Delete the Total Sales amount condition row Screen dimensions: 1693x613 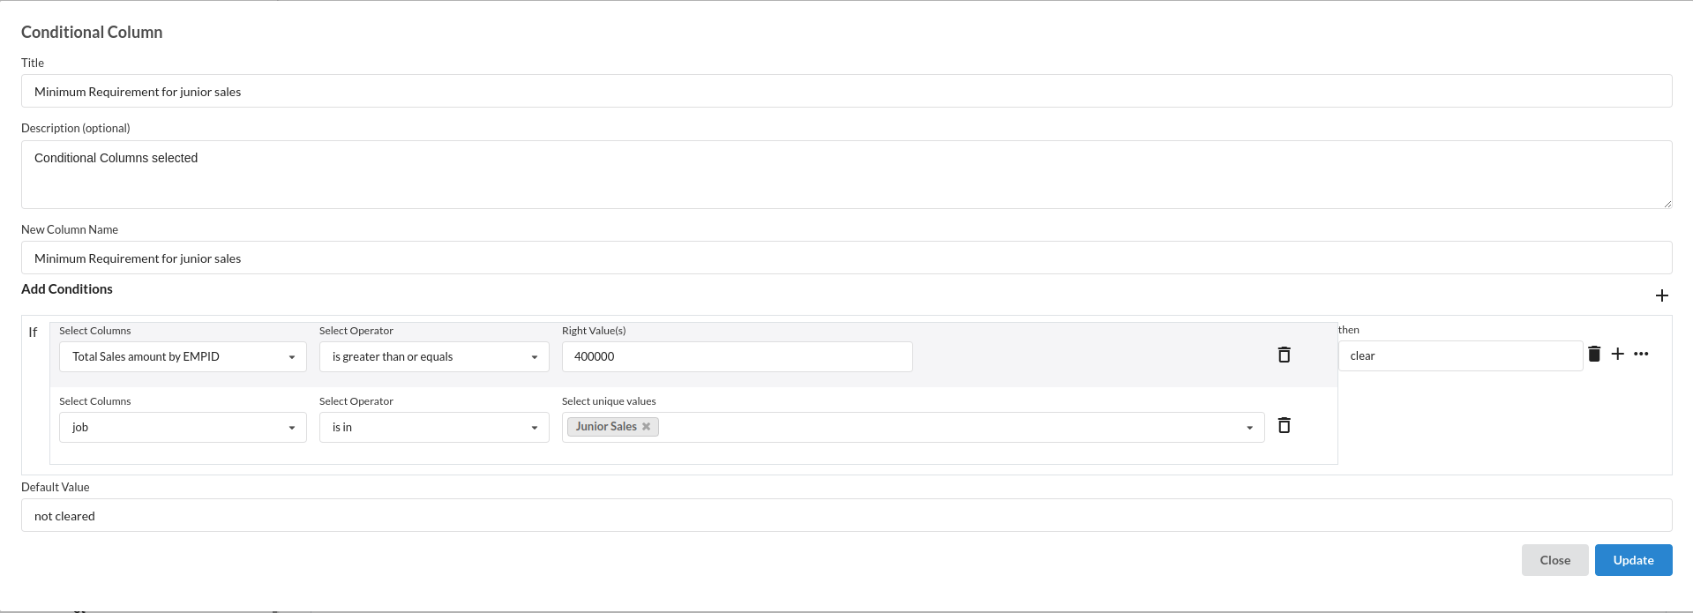point(1284,355)
